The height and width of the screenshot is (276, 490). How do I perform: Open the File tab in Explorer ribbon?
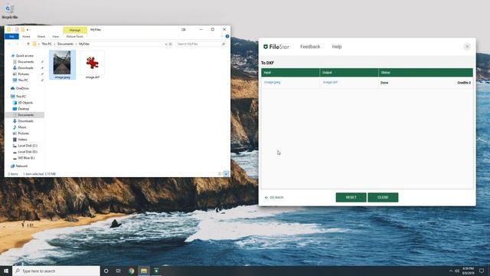(x=11, y=37)
